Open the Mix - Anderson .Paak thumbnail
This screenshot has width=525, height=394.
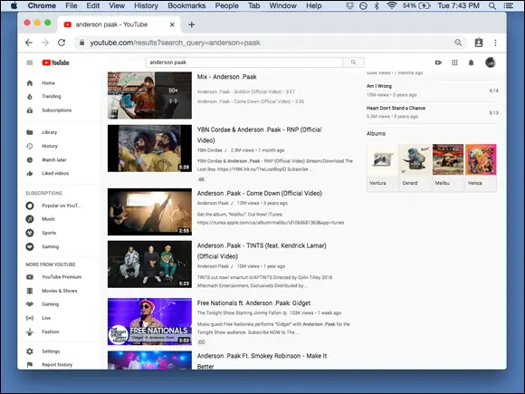pos(149,95)
